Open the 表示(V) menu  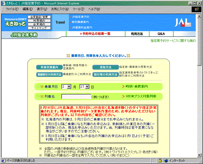point(42,9)
